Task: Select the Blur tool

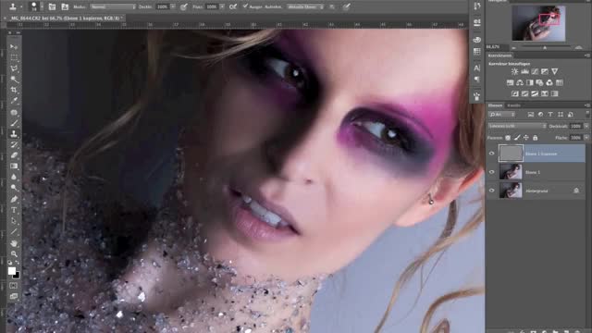Action: tap(14, 177)
